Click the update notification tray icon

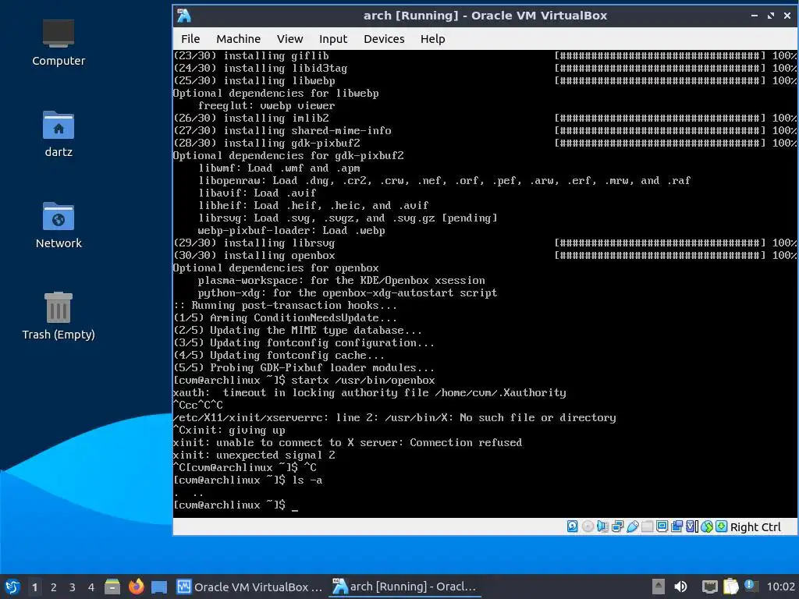(751, 586)
